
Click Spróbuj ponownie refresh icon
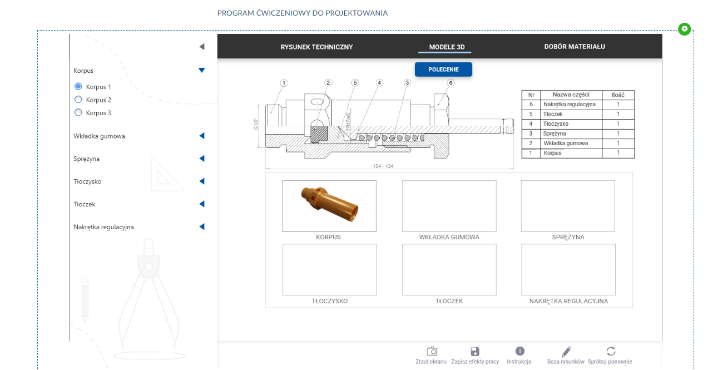click(610, 351)
